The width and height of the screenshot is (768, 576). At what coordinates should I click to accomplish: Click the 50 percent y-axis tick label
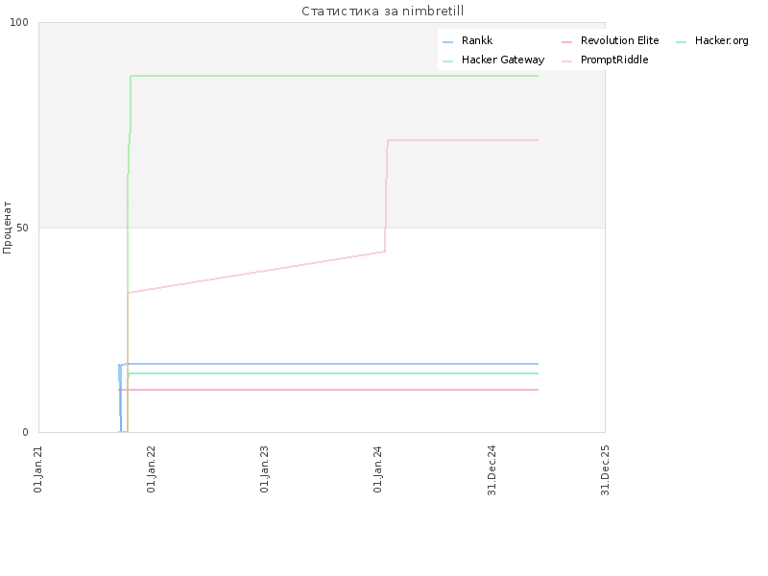(22, 228)
